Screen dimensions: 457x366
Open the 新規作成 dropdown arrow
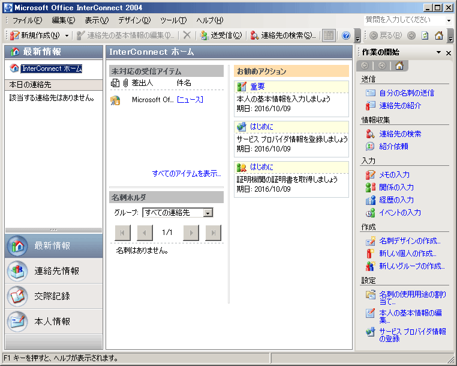click(67, 35)
